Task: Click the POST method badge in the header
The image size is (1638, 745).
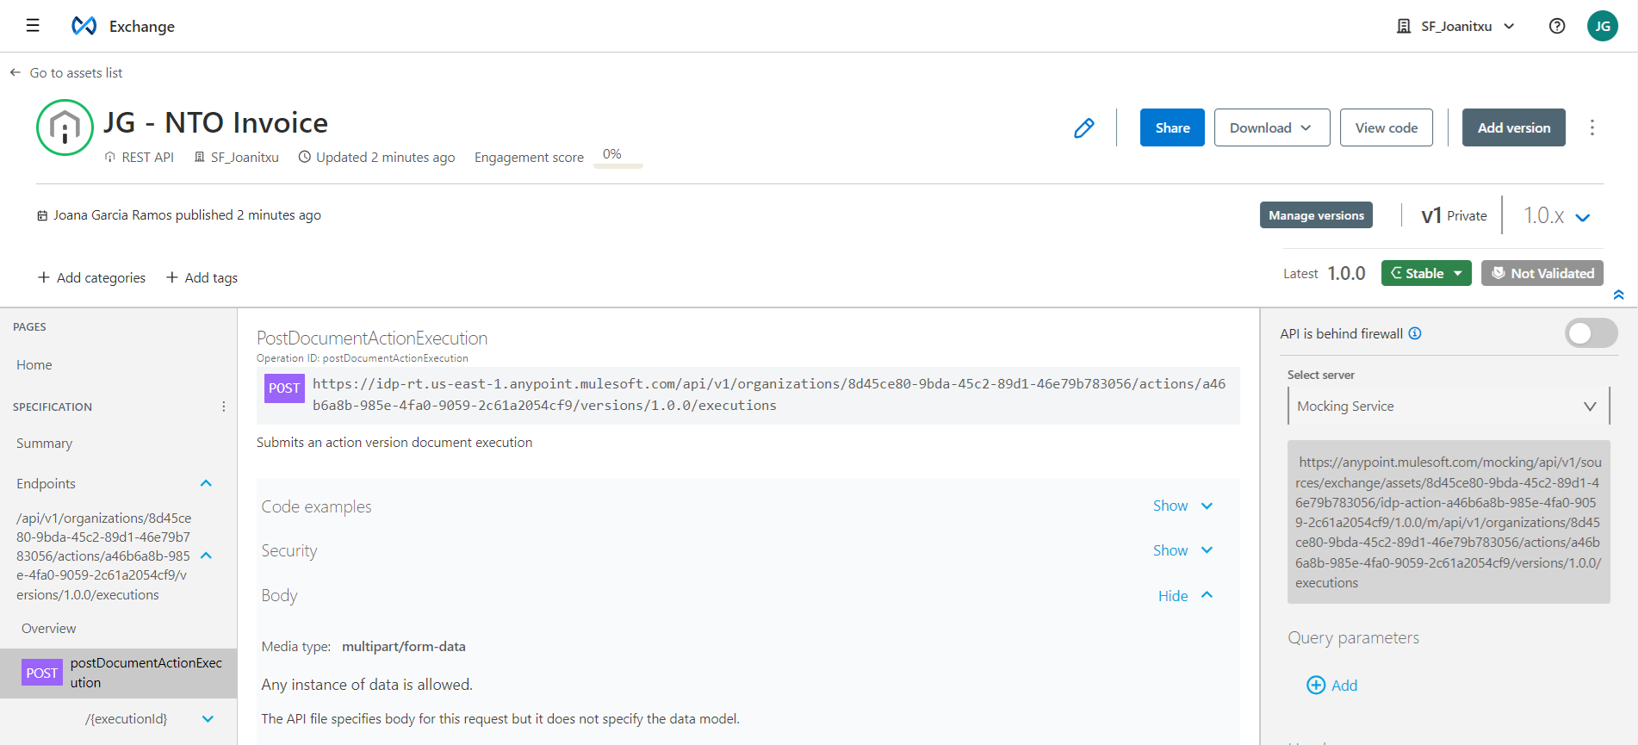Action: tap(284, 388)
